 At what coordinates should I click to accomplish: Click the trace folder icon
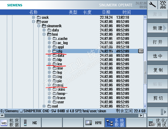pos(55,98)
